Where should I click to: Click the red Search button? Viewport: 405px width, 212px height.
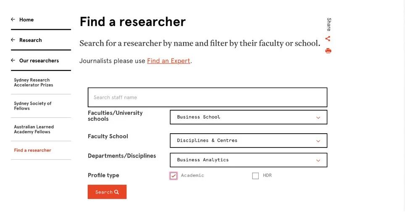(107, 192)
